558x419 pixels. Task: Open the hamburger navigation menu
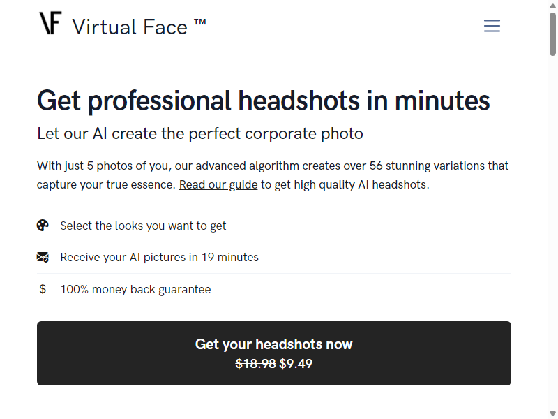click(492, 26)
